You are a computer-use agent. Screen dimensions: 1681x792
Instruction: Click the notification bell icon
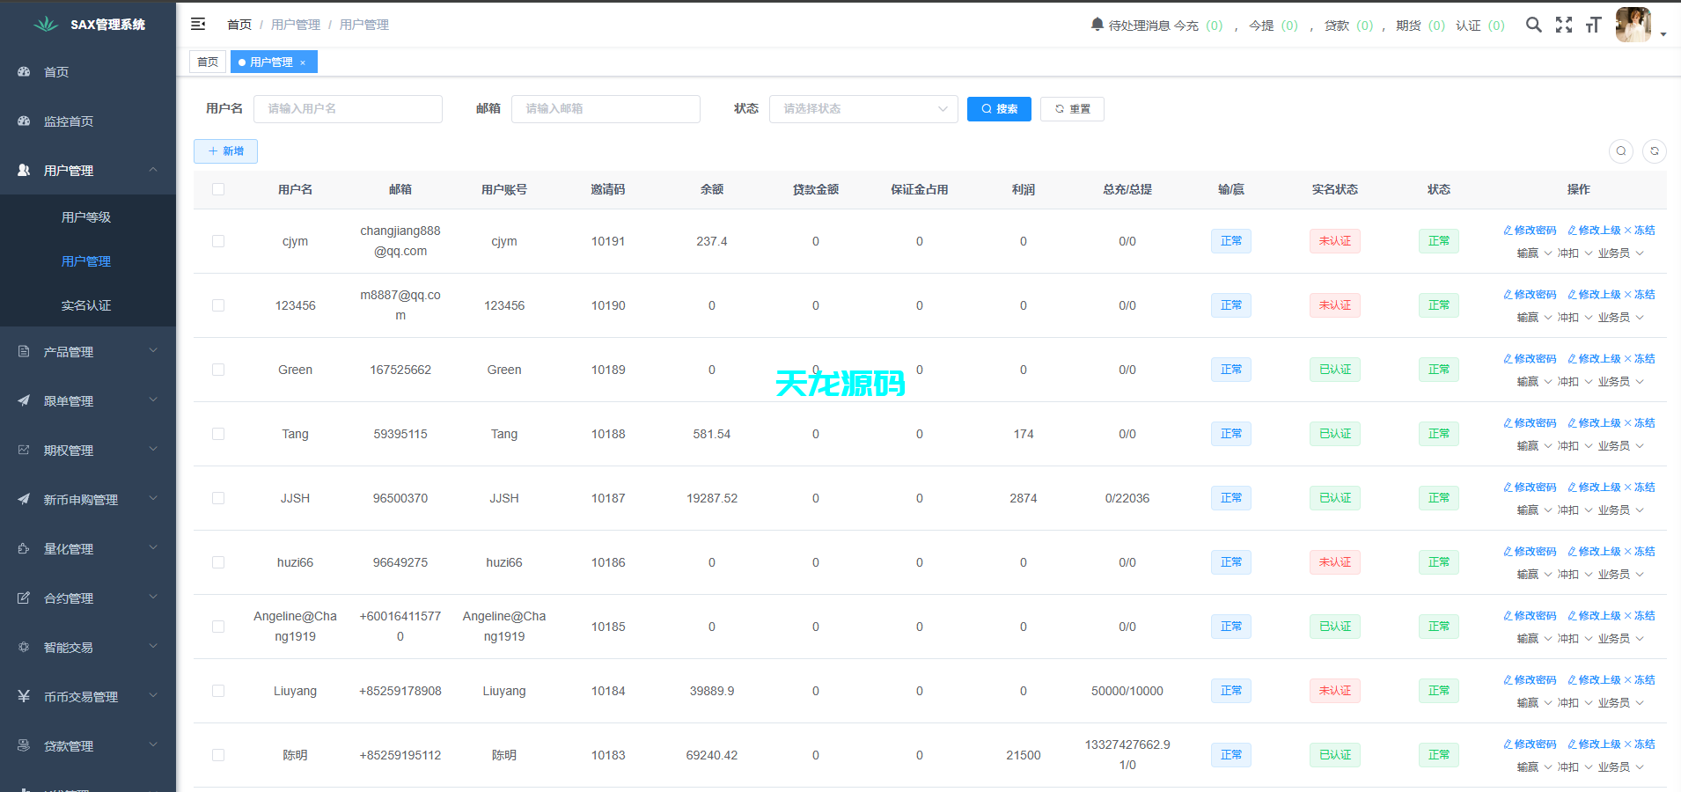(1097, 24)
